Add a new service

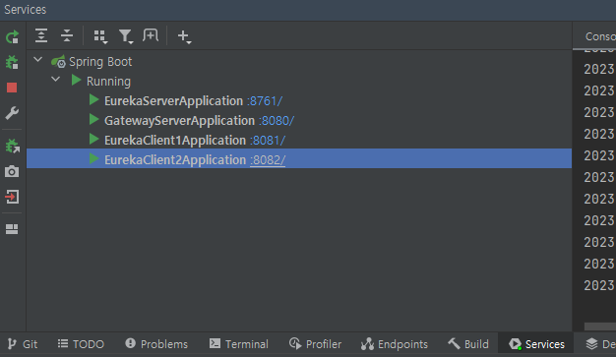[x=184, y=36]
